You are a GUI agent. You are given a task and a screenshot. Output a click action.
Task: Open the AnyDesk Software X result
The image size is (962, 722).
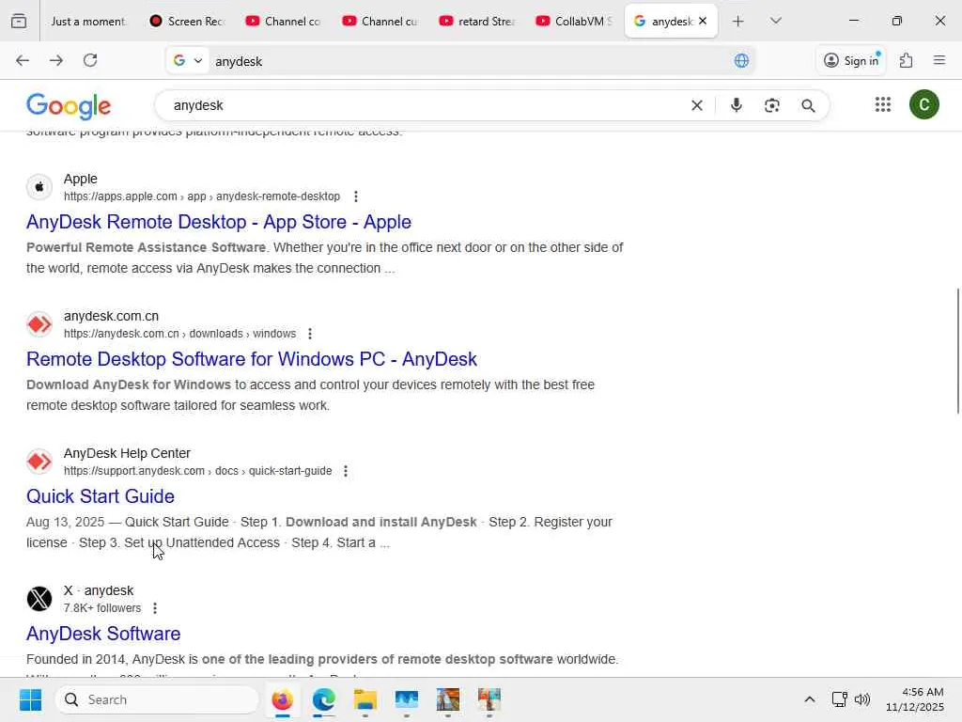pos(103,634)
